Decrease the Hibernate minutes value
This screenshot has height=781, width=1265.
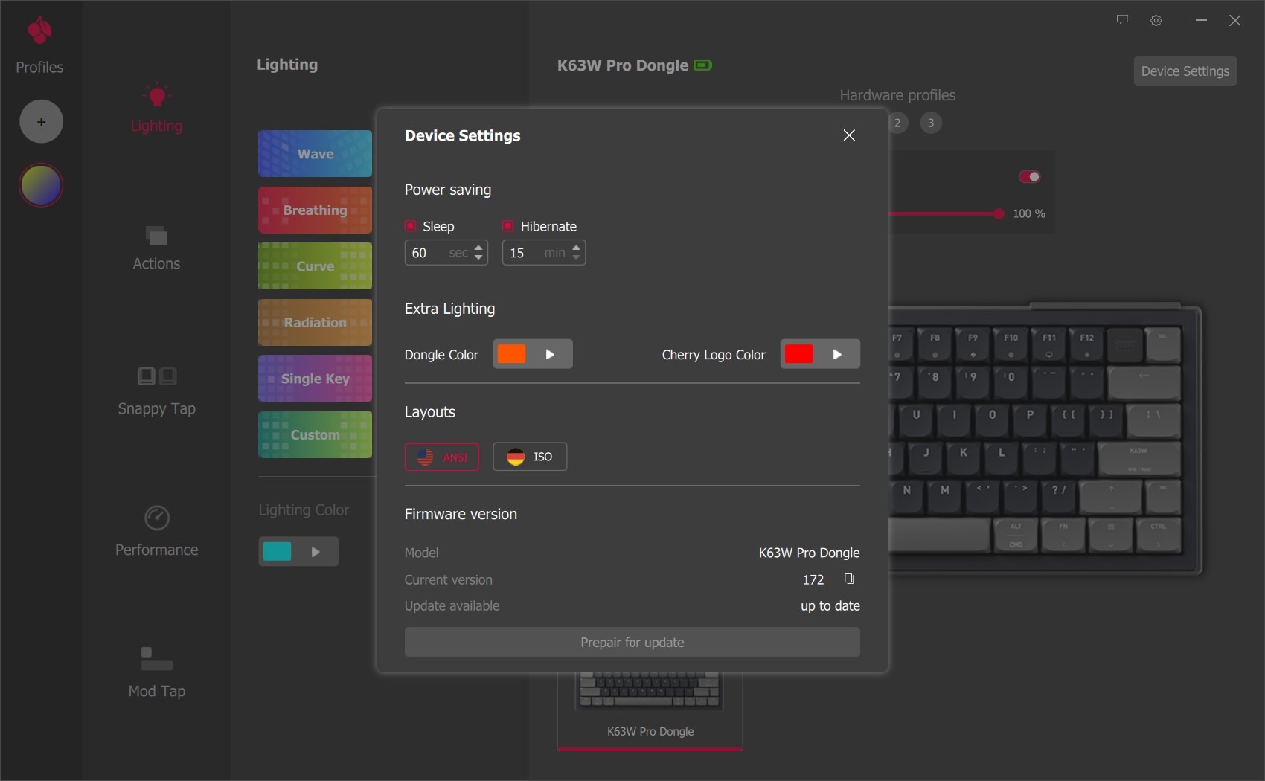coord(576,258)
